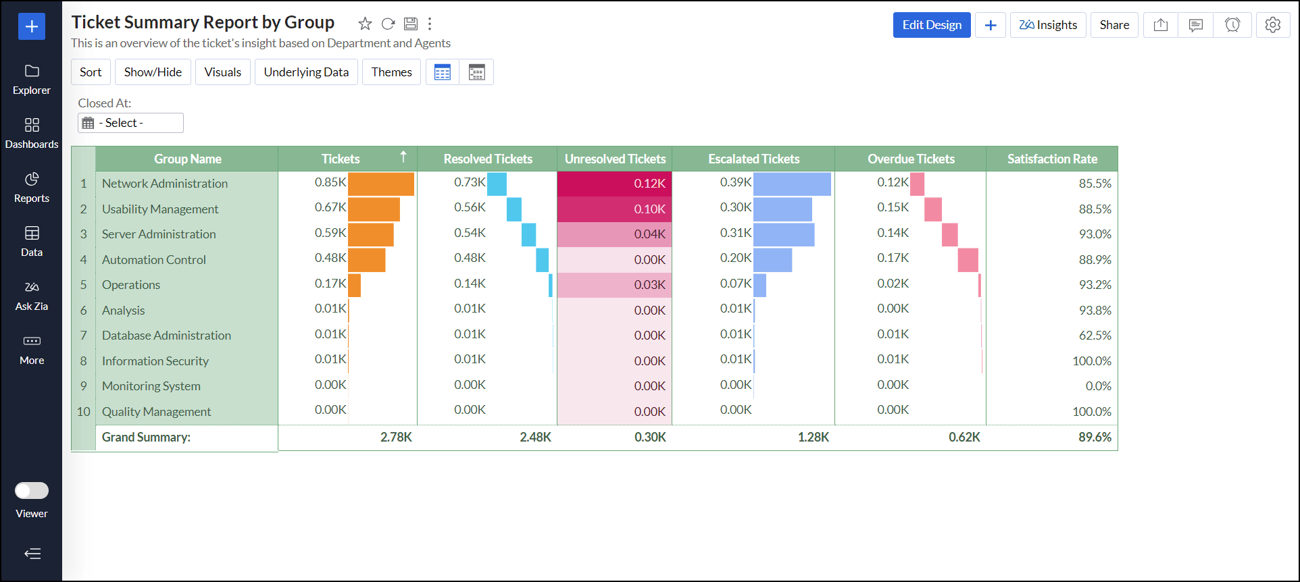Click orange Tickets bar for Network Administration
Image resolution: width=1300 pixels, height=582 pixels.
[380, 184]
